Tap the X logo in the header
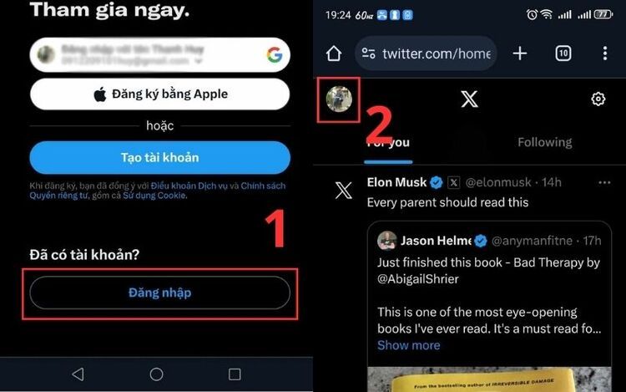The width and height of the screenshot is (626, 392). coord(469,99)
